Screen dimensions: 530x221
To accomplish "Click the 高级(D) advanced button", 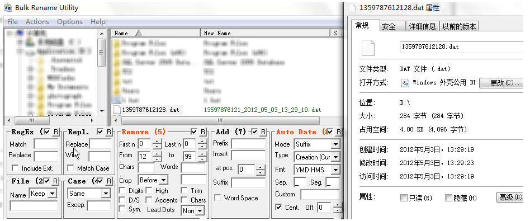I will [x=510, y=198].
